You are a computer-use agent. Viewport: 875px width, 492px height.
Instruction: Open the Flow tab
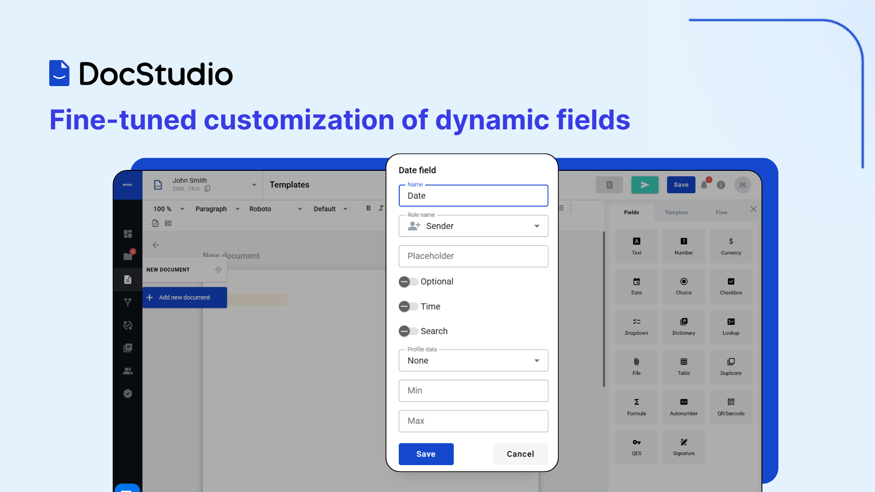(721, 213)
